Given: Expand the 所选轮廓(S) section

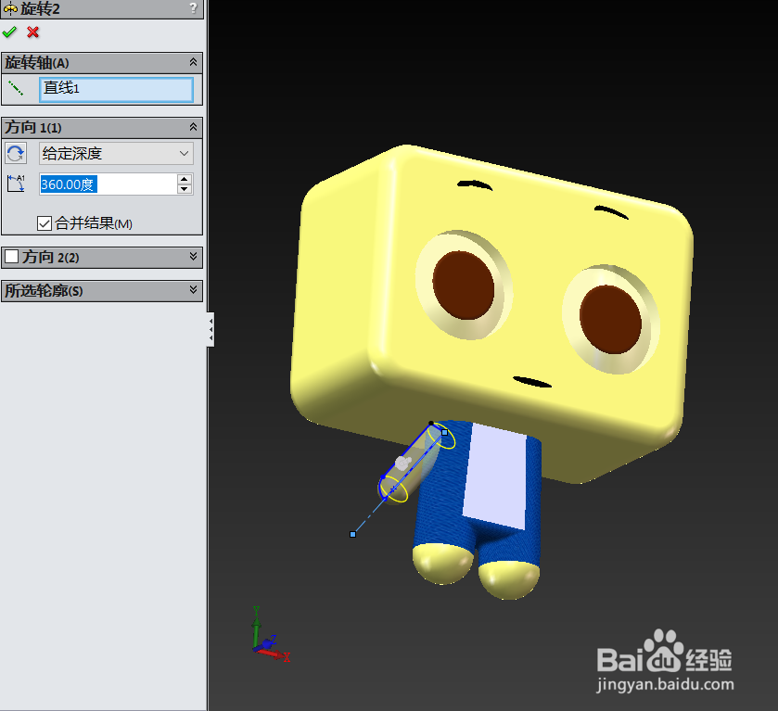Looking at the screenshot, I should 193,290.
